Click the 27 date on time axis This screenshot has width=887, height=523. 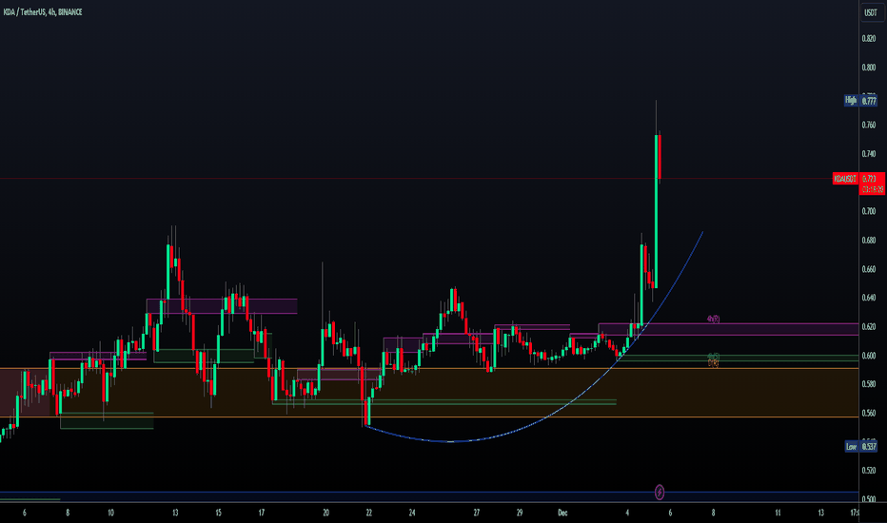(476, 513)
